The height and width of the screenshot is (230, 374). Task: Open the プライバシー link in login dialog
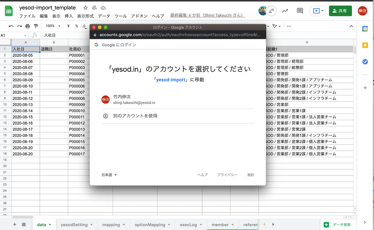(227, 175)
